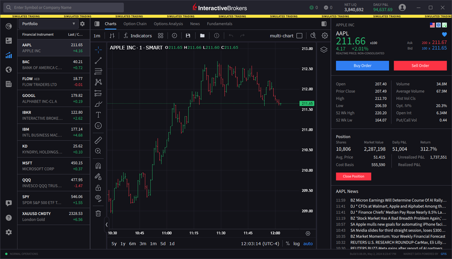Click the trash icon to remove drawings
The image size is (452, 259).
point(98,213)
